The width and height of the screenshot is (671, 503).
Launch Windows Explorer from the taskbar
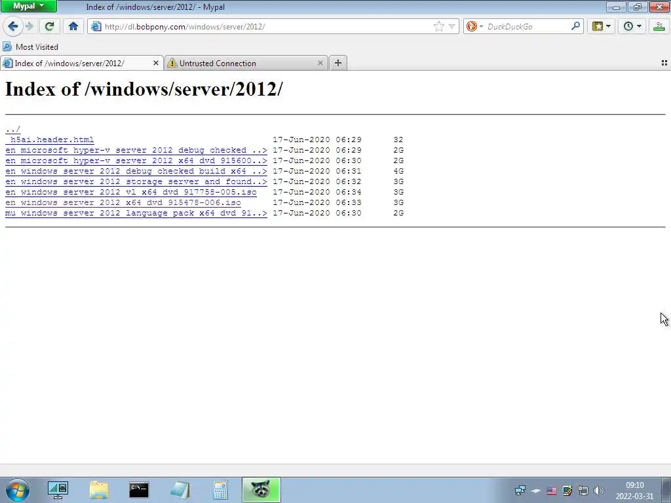[99, 490]
